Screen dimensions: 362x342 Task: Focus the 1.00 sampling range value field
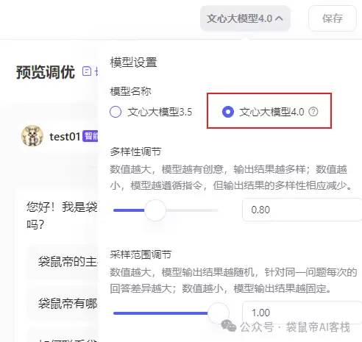coord(302,313)
